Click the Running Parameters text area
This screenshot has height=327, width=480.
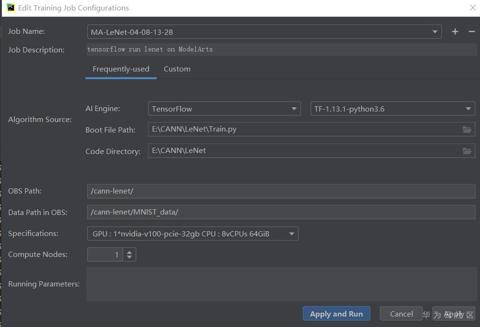pyautogui.click(x=281, y=284)
